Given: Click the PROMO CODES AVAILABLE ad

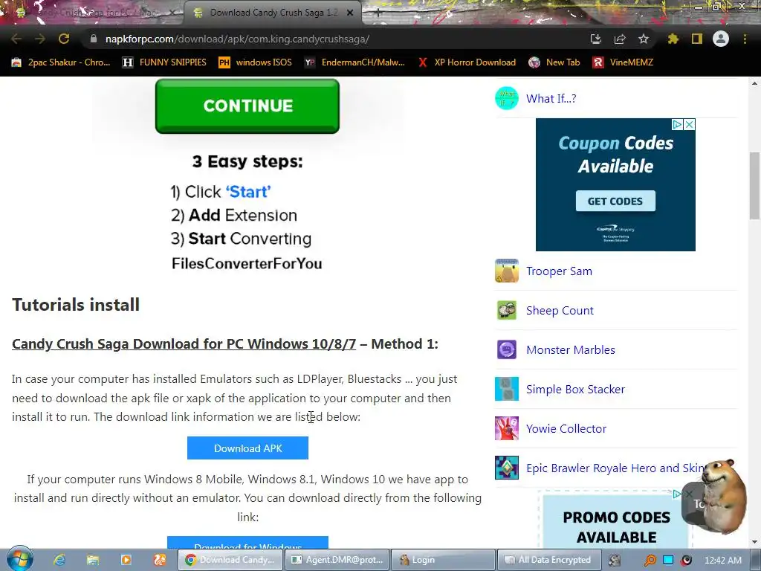Looking at the screenshot, I should pos(616,521).
